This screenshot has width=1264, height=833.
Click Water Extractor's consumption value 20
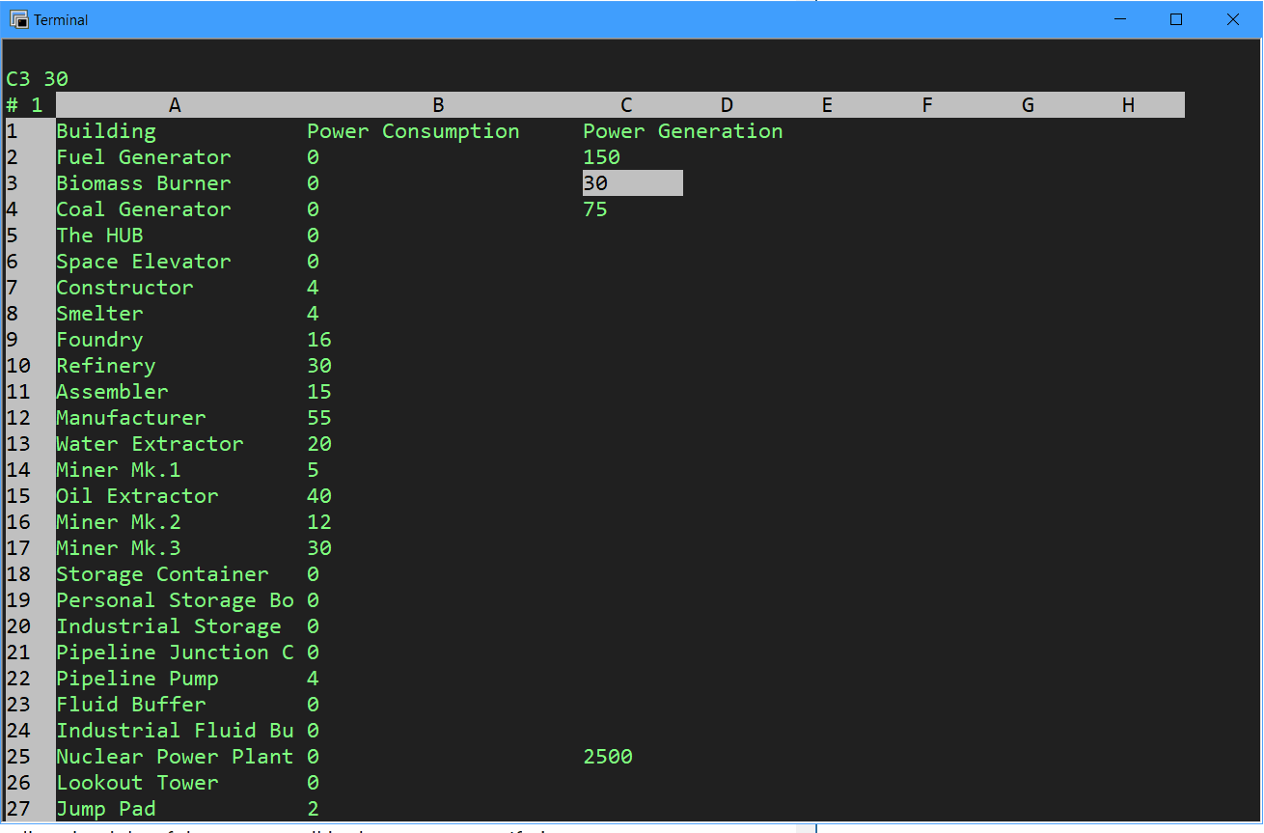[319, 444]
